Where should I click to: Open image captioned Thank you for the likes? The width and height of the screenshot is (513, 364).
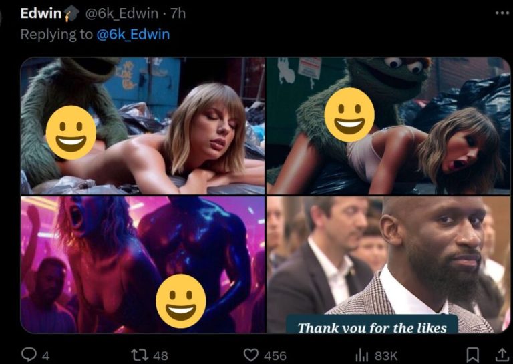388,264
